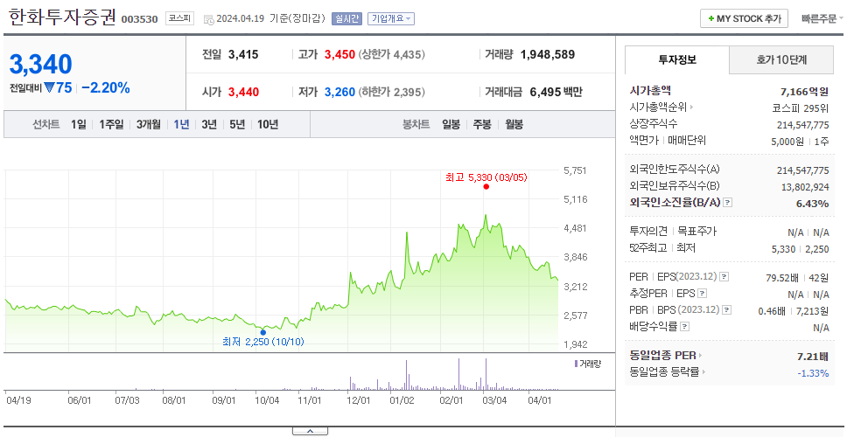Click help icon next to 배당수익률
Image resolution: width=847 pixels, height=437 pixels.
coord(684,327)
